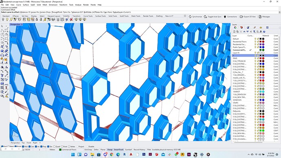Open the Meters units status pane
Viewport: 281px width, 158px height.
(x=52, y=149)
